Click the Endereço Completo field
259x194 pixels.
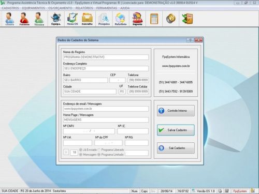click(x=106, y=69)
